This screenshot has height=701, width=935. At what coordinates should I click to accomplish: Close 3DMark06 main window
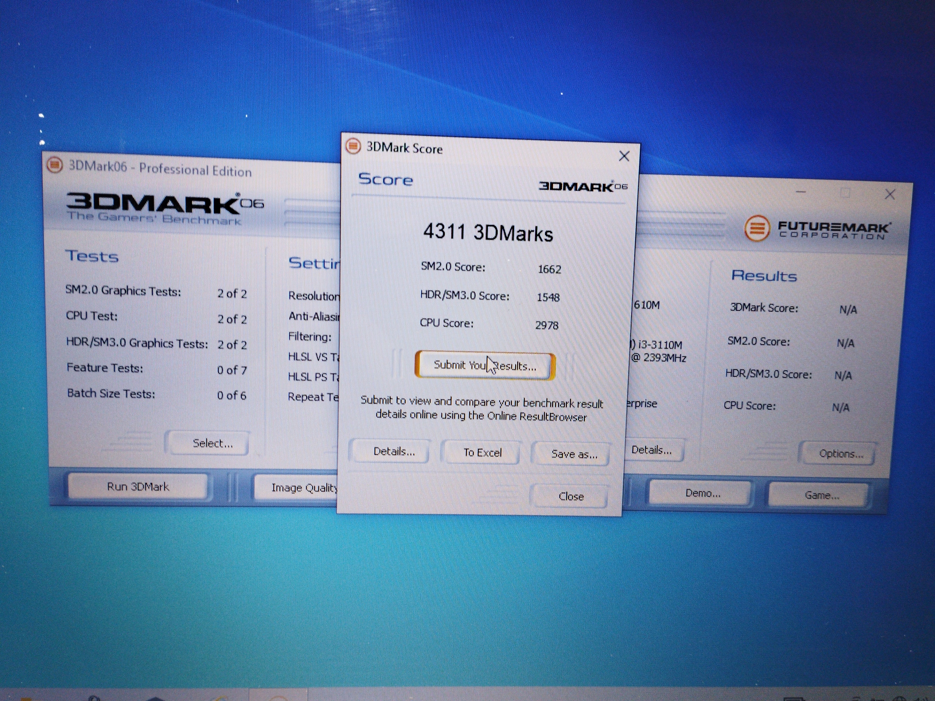[x=890, y=194]
